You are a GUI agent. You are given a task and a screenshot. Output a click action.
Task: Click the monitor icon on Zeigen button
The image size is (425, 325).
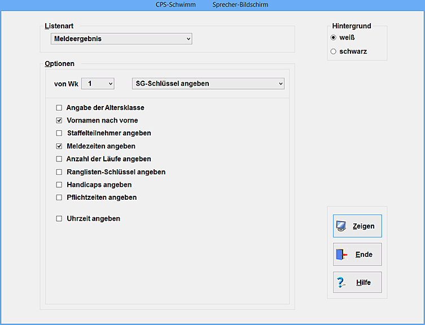pos(341,226)
